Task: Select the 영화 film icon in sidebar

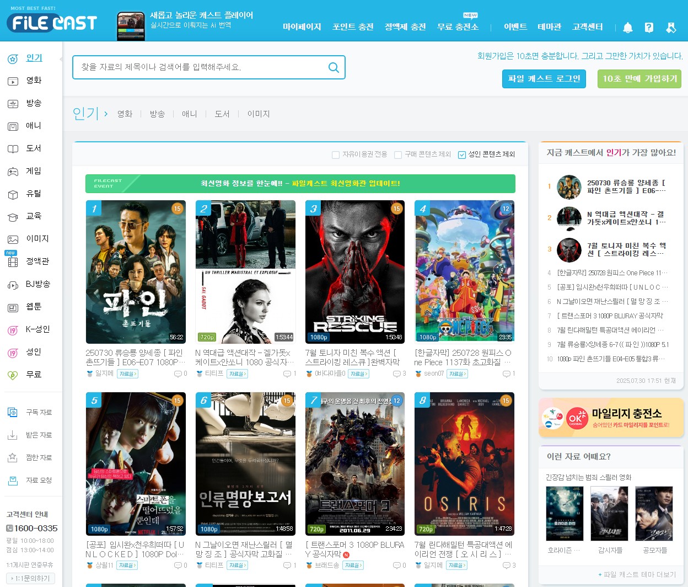Action: click(x=13, y=81)
